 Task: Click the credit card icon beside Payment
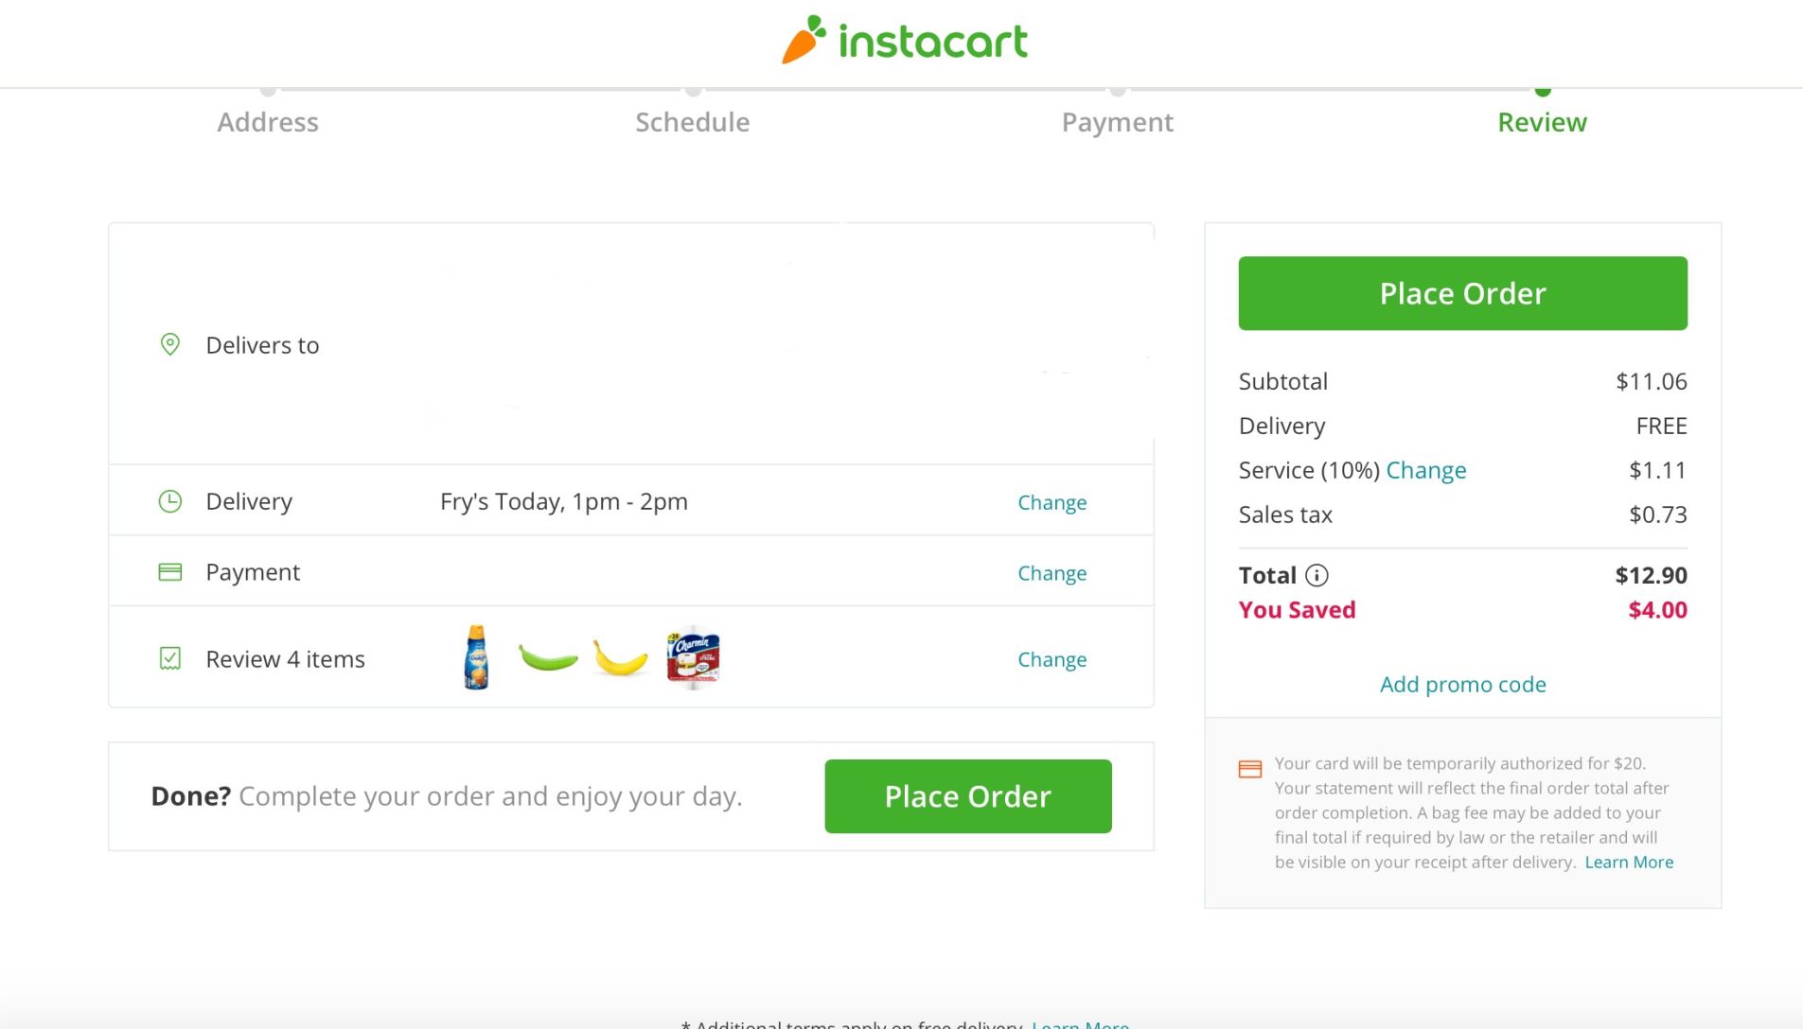point(170,571)
